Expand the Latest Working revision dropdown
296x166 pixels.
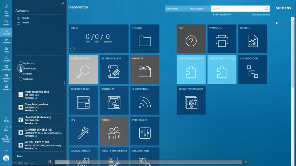click(x=222, y=14)
